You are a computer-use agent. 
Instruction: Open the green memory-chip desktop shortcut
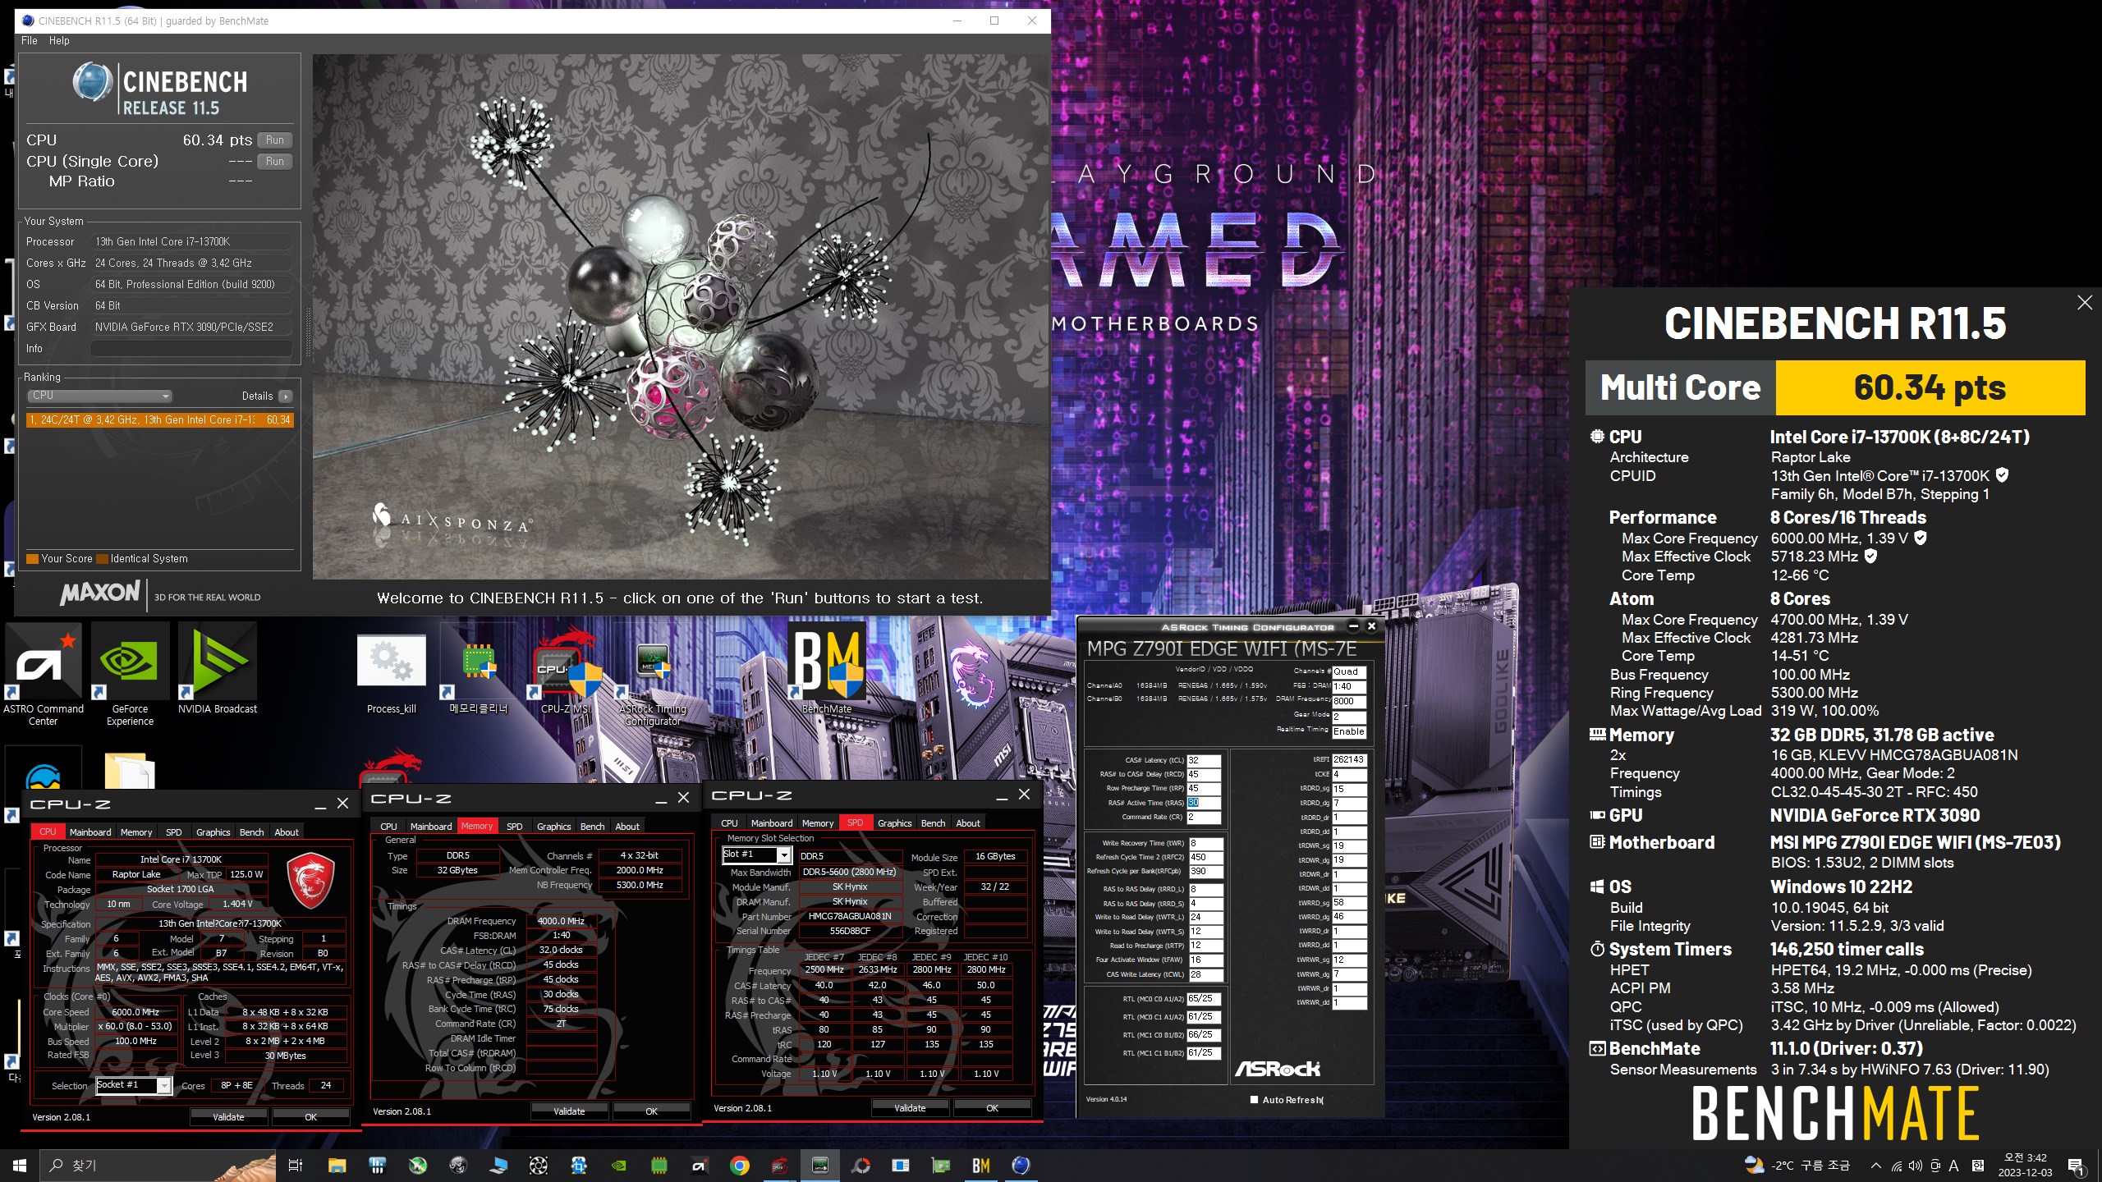click(479, 677)
